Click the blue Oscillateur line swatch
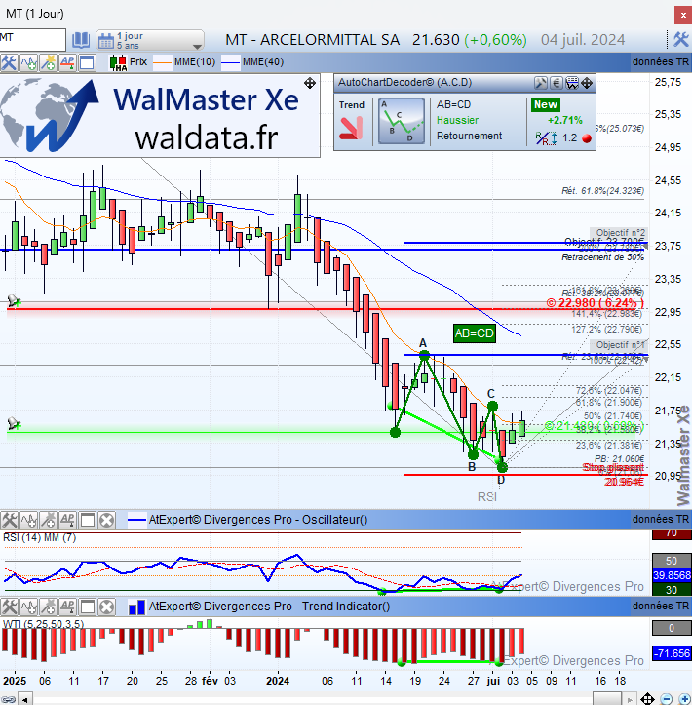Viewport: 692px width, 705px height. 136,520
